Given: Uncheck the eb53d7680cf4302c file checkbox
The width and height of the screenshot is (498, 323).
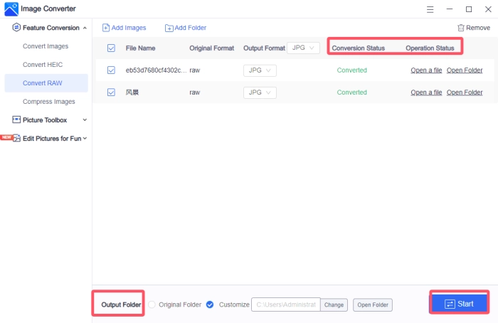Looking at the screenshot, I should 111,70.
